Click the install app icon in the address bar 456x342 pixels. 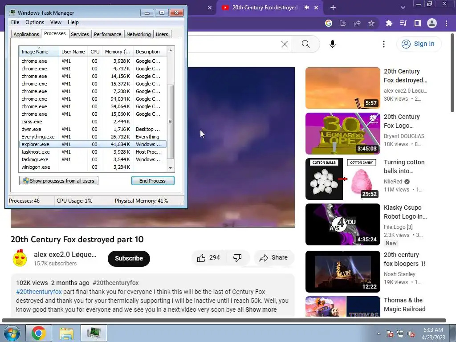[x=343, y=23]
